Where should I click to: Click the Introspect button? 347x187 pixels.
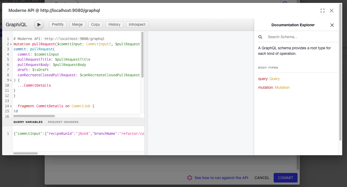point(137,24)
